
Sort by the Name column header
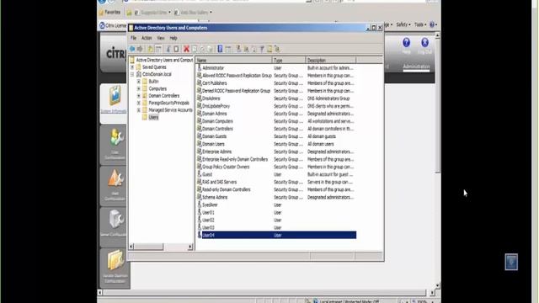[x=234, y=60]
